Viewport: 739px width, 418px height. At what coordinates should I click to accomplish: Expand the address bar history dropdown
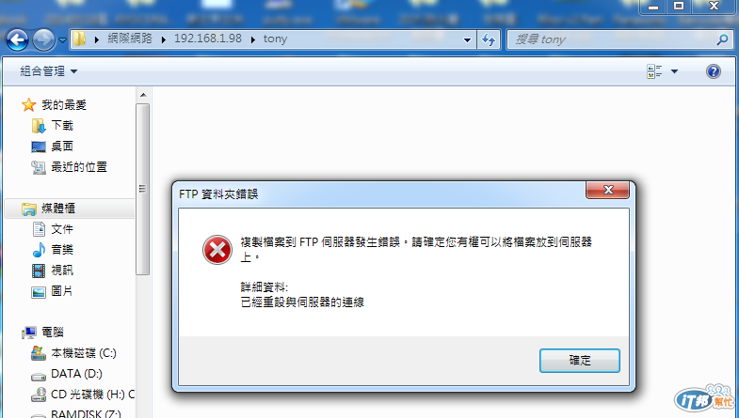(x=467, y=40)
